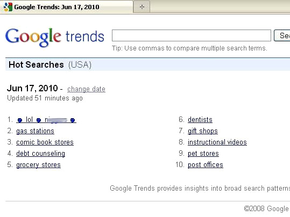Open the 'change date' link
The image size is (290, 217).
[x=86, y=89]
